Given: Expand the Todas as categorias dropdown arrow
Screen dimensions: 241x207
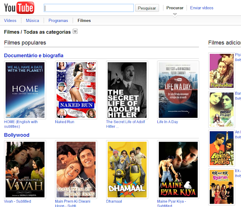Looking at the screenshot, I should (75, 31).
